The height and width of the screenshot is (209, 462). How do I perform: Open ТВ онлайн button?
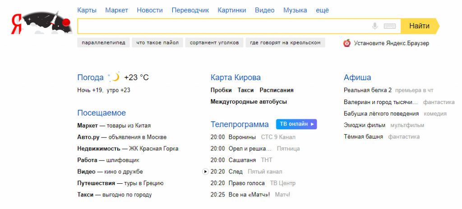296,124
